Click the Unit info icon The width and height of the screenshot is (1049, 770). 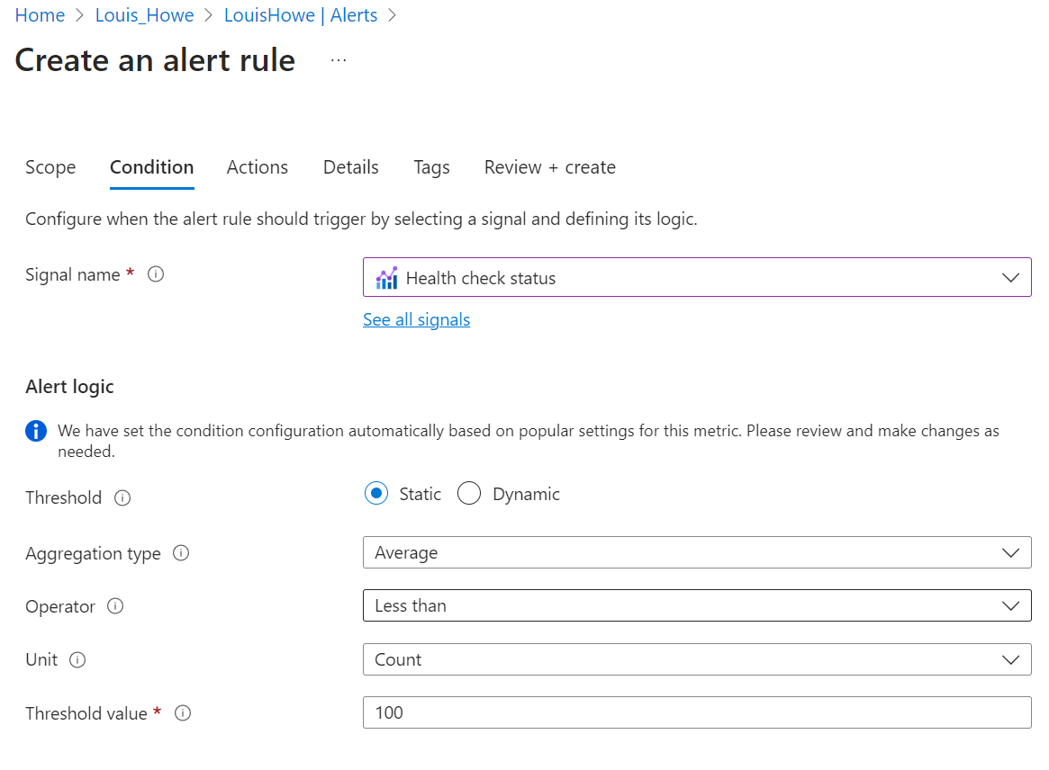click(77, 659)
